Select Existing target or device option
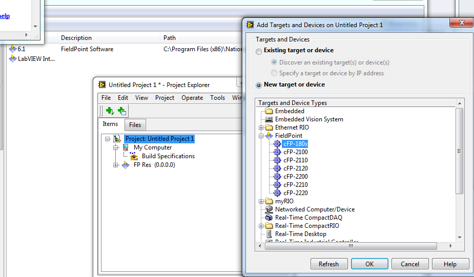This screenshot has height=277, width=474. (x=258, y=51)
